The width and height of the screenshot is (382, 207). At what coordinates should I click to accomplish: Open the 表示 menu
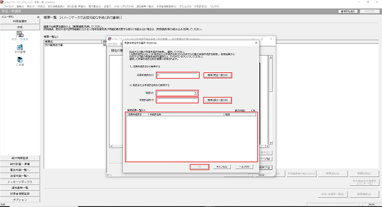pyautogui.click(x=31, y=7)
